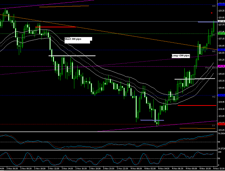This screenshot has width=225, height=171.
Task: Click the 76.5954 indicator scale value
Action: 221,134
